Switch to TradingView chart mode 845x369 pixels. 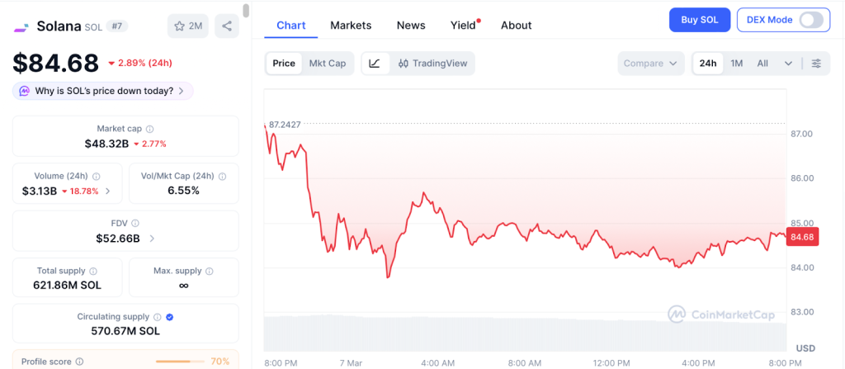[432, 64]
